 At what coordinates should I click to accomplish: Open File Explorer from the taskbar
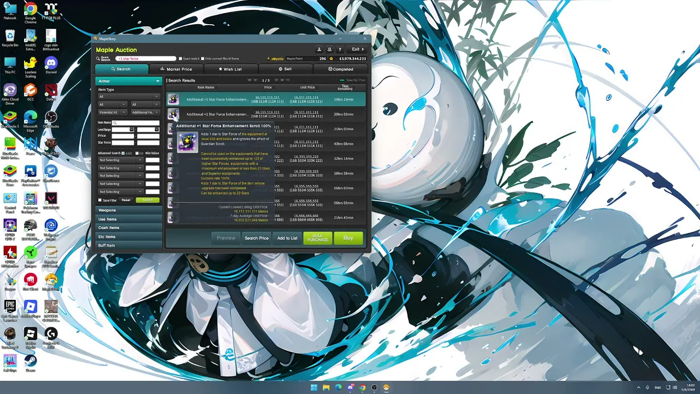tap(326, 387)
